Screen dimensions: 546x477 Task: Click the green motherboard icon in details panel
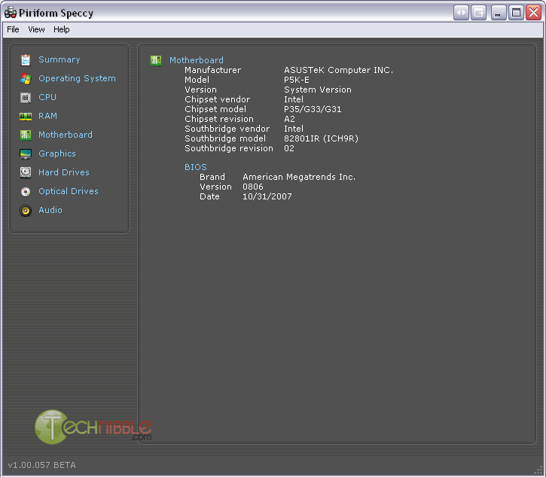(x=156, y=60)
